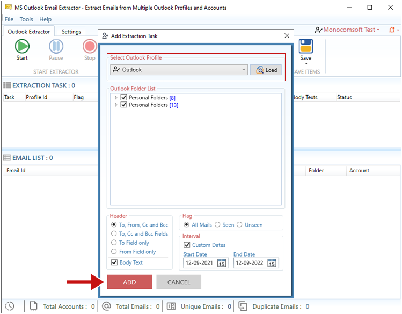This screenshot has height=314, width=402.
Task: Switch to the Outlook Extractor tab
Action: coord(29,32)
